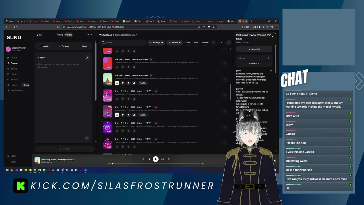Go to the next page of songs
364x205 pixels.
pyautogui.click(x=229, y=43)
